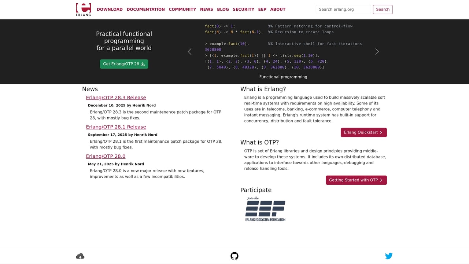Navigate to the COMMUNITY page

[182, 9]
